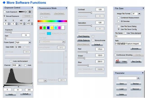
Task: Click Apply under the histogram
Action: click(10, 94)
